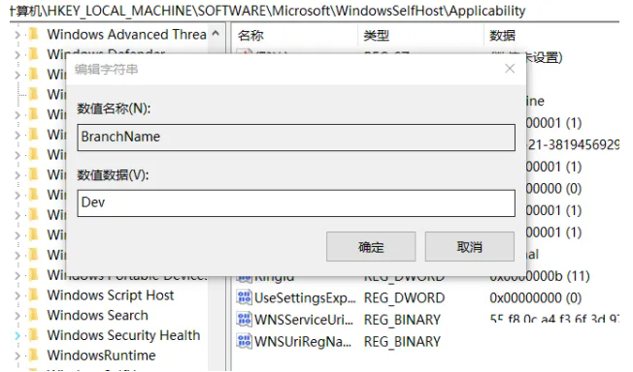Expand the Windows Search tree node
This screenshot has height=372, width=633.
pyautogui.click(x=17, y=316)
